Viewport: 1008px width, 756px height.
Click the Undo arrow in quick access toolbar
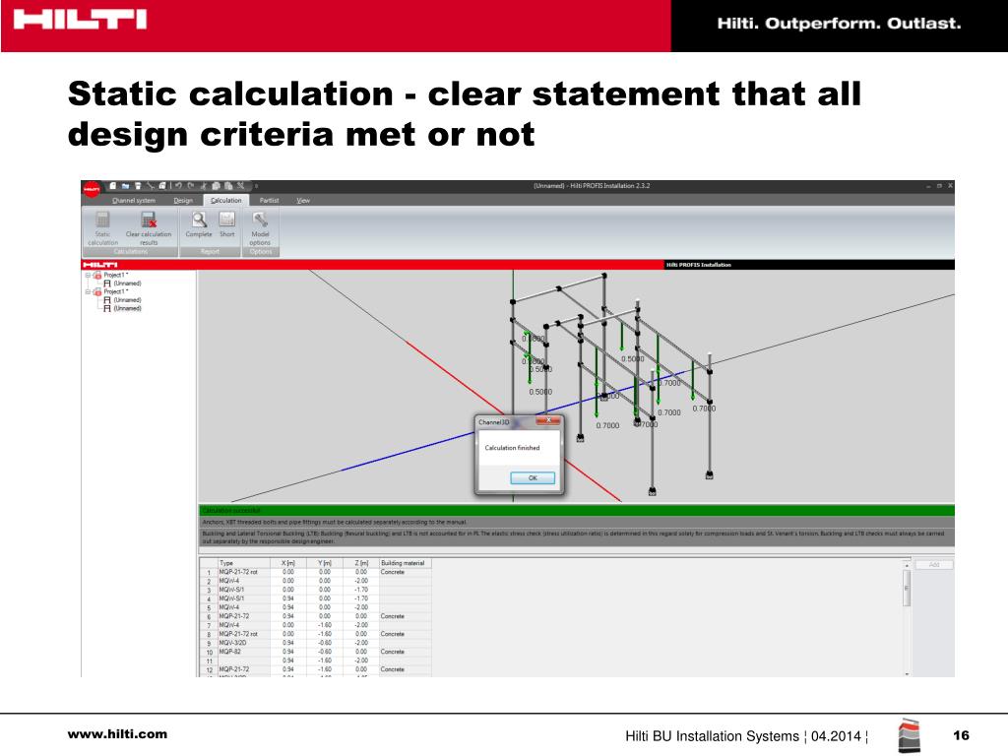[x=178, y=186]
